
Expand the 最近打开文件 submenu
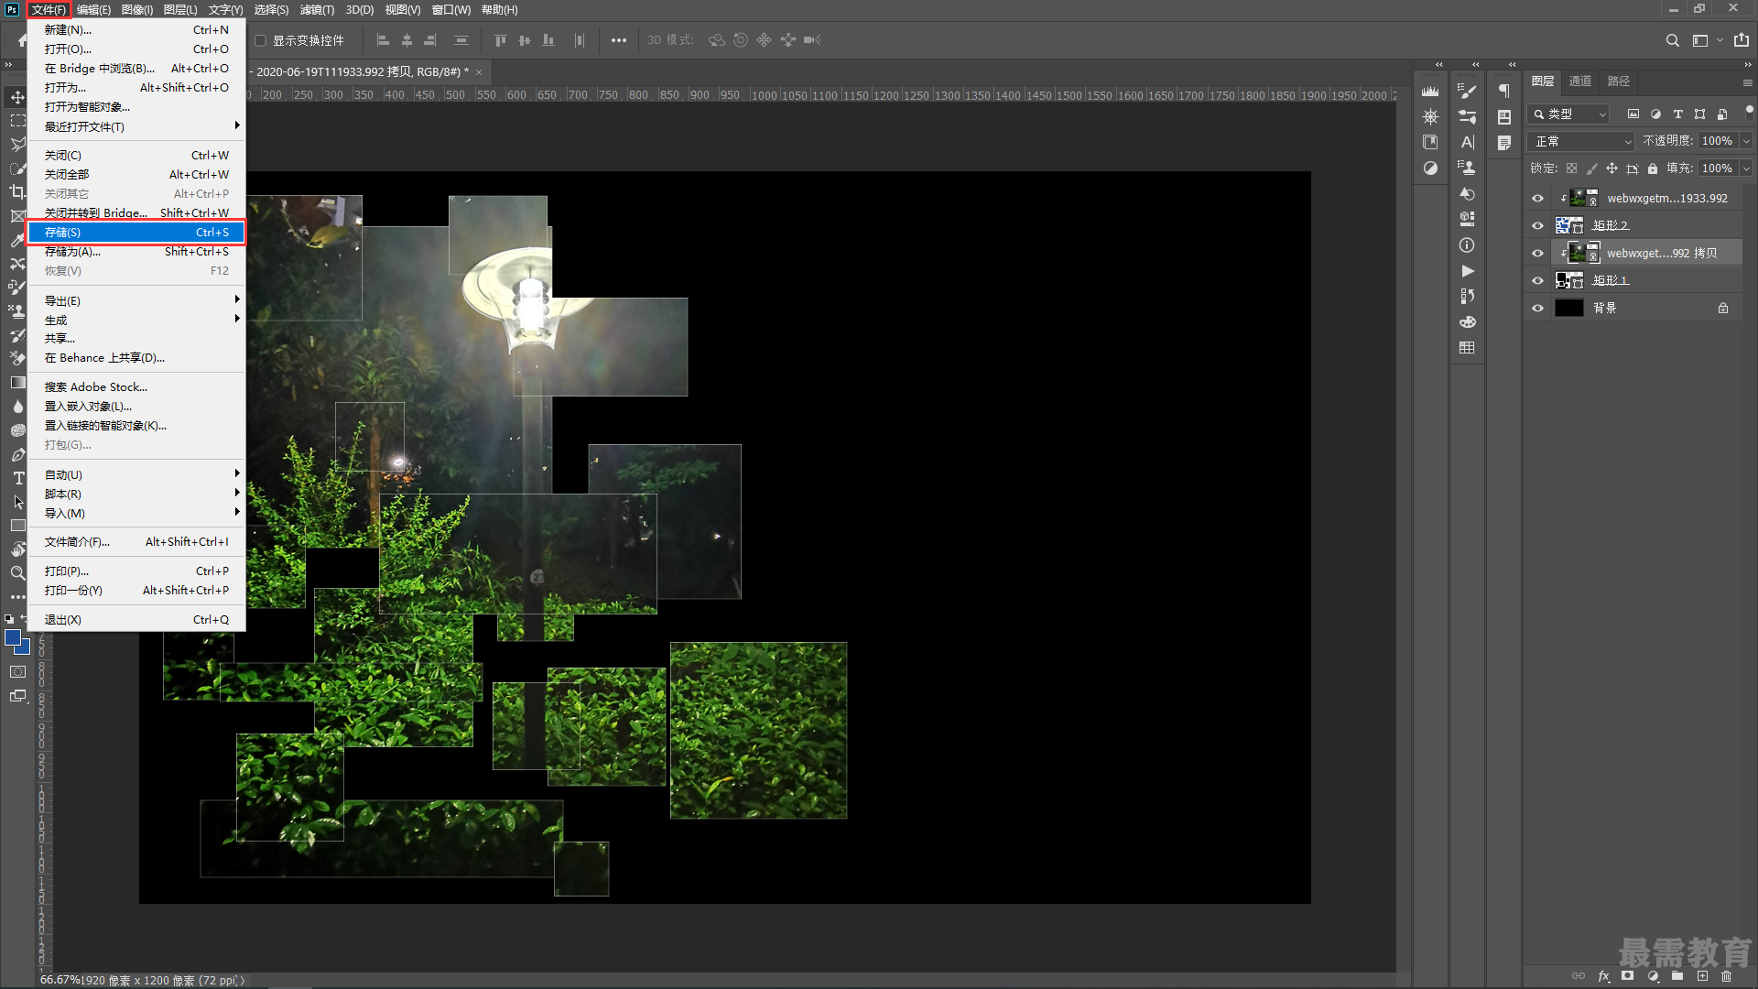pos(136,126)
